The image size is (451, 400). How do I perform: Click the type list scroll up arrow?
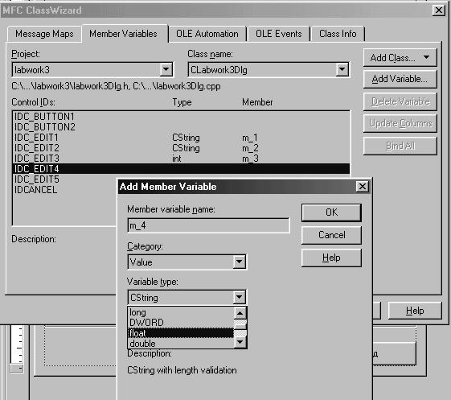[x=240, y=313]
